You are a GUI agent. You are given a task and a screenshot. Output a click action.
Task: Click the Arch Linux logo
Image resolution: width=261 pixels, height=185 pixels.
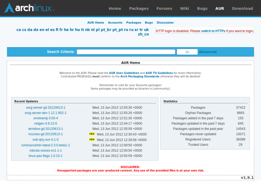tap(29, 8)
